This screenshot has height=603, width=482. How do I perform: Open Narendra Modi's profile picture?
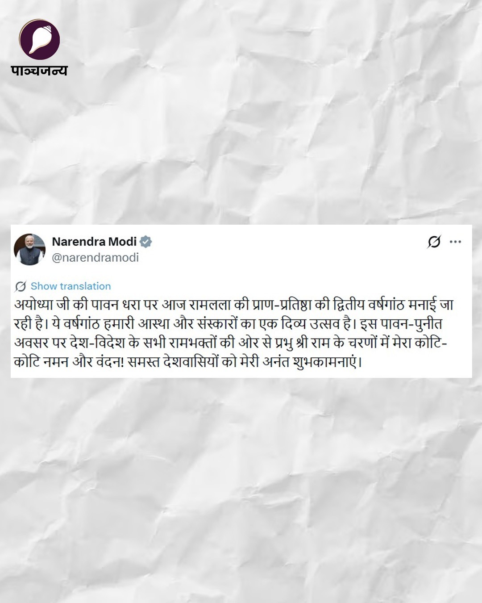click(30, 249)
